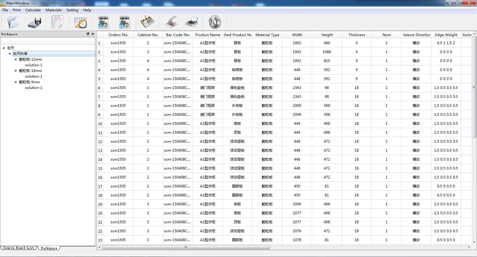Open the gear settings icon in the toolbar
The image size is (477, 257).
tap(214, 22)
